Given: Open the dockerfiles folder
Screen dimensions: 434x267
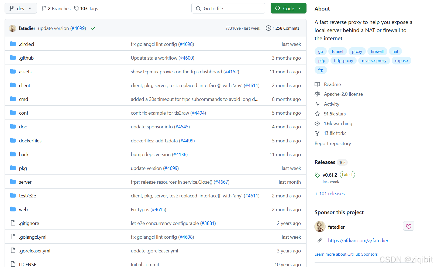Looking at the screenshot, I should pos(30,141).
